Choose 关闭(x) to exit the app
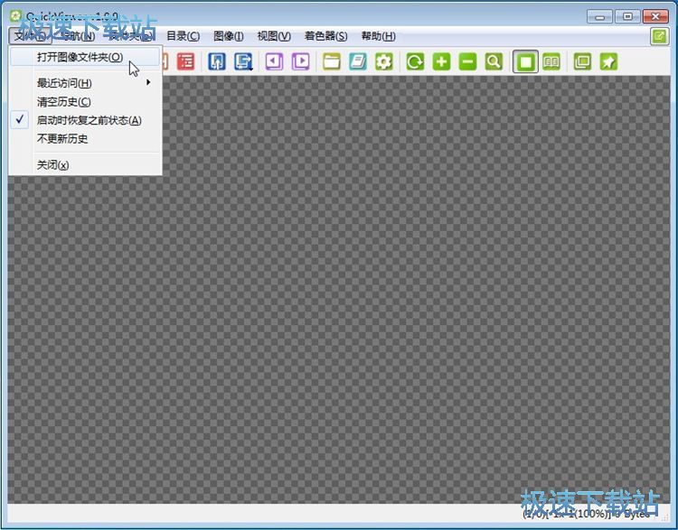The height and width of the screenshot is (530, 678). (x=85, y=165)
